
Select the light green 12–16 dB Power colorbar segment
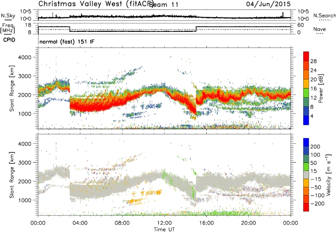(x=306, y=93)
